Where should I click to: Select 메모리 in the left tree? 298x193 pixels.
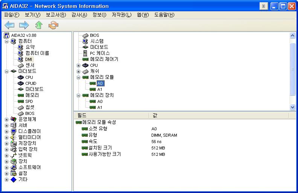pos(32,95)
